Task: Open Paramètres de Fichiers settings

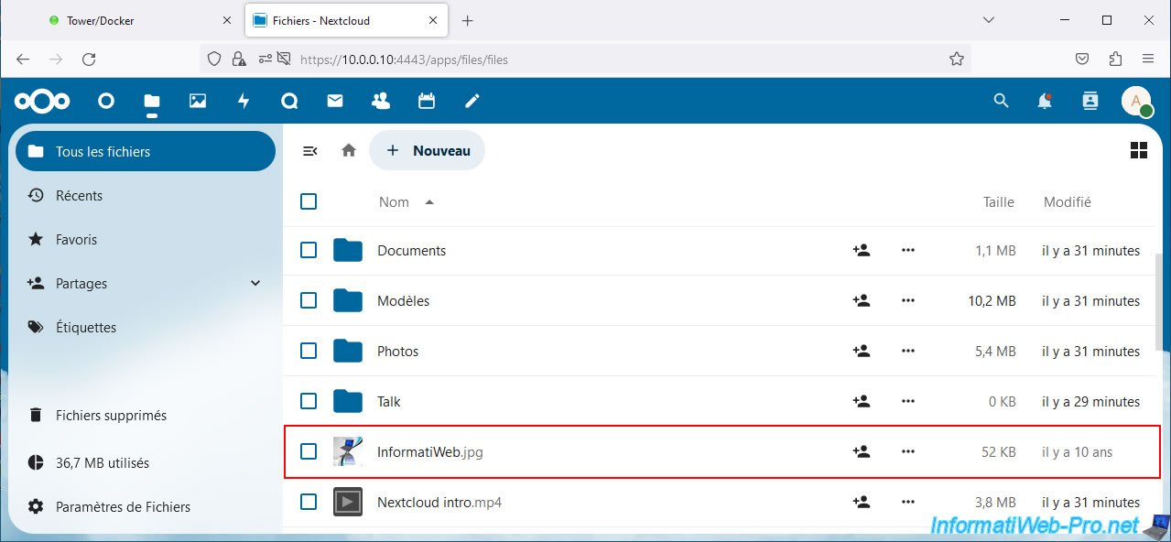Action: point(123,506)
